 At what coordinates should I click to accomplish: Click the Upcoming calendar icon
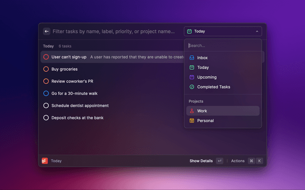(192, 77)
